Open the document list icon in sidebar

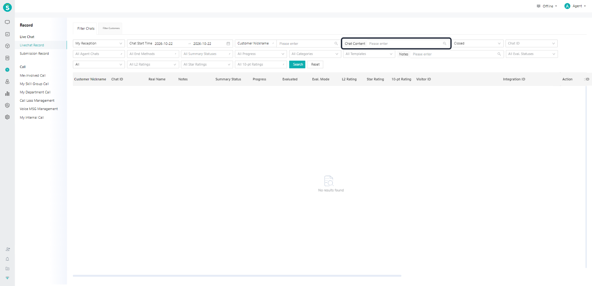coord(7,58)
